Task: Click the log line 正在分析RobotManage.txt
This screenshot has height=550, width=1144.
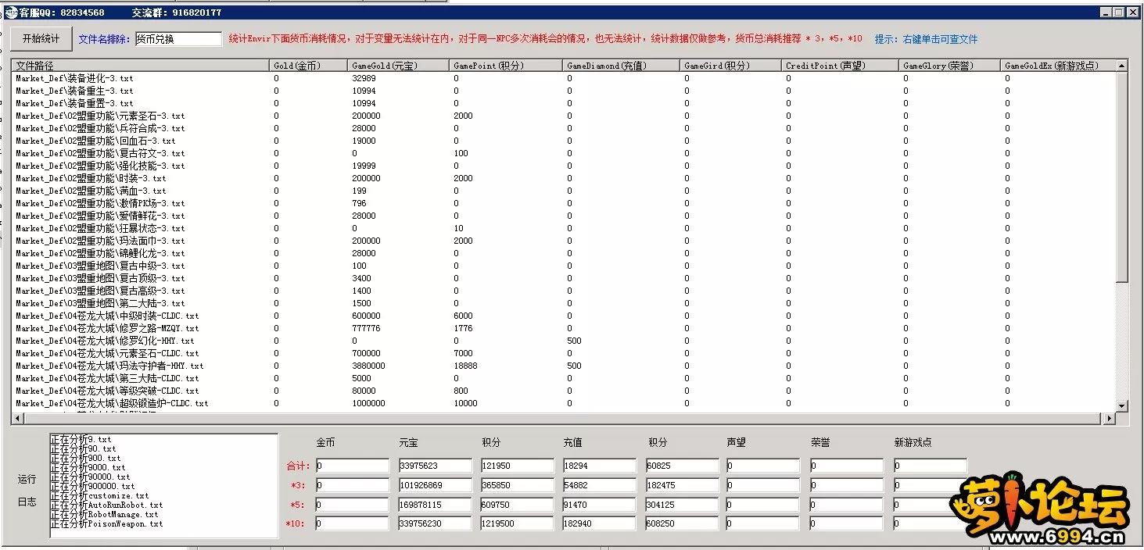Action: [104, 514]
